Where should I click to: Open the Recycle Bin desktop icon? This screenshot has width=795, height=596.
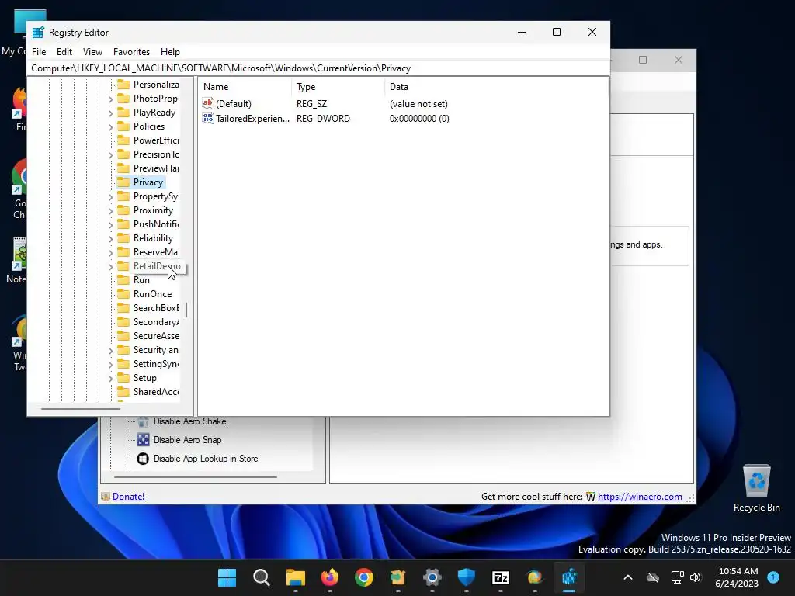click(x=756, y=488)
